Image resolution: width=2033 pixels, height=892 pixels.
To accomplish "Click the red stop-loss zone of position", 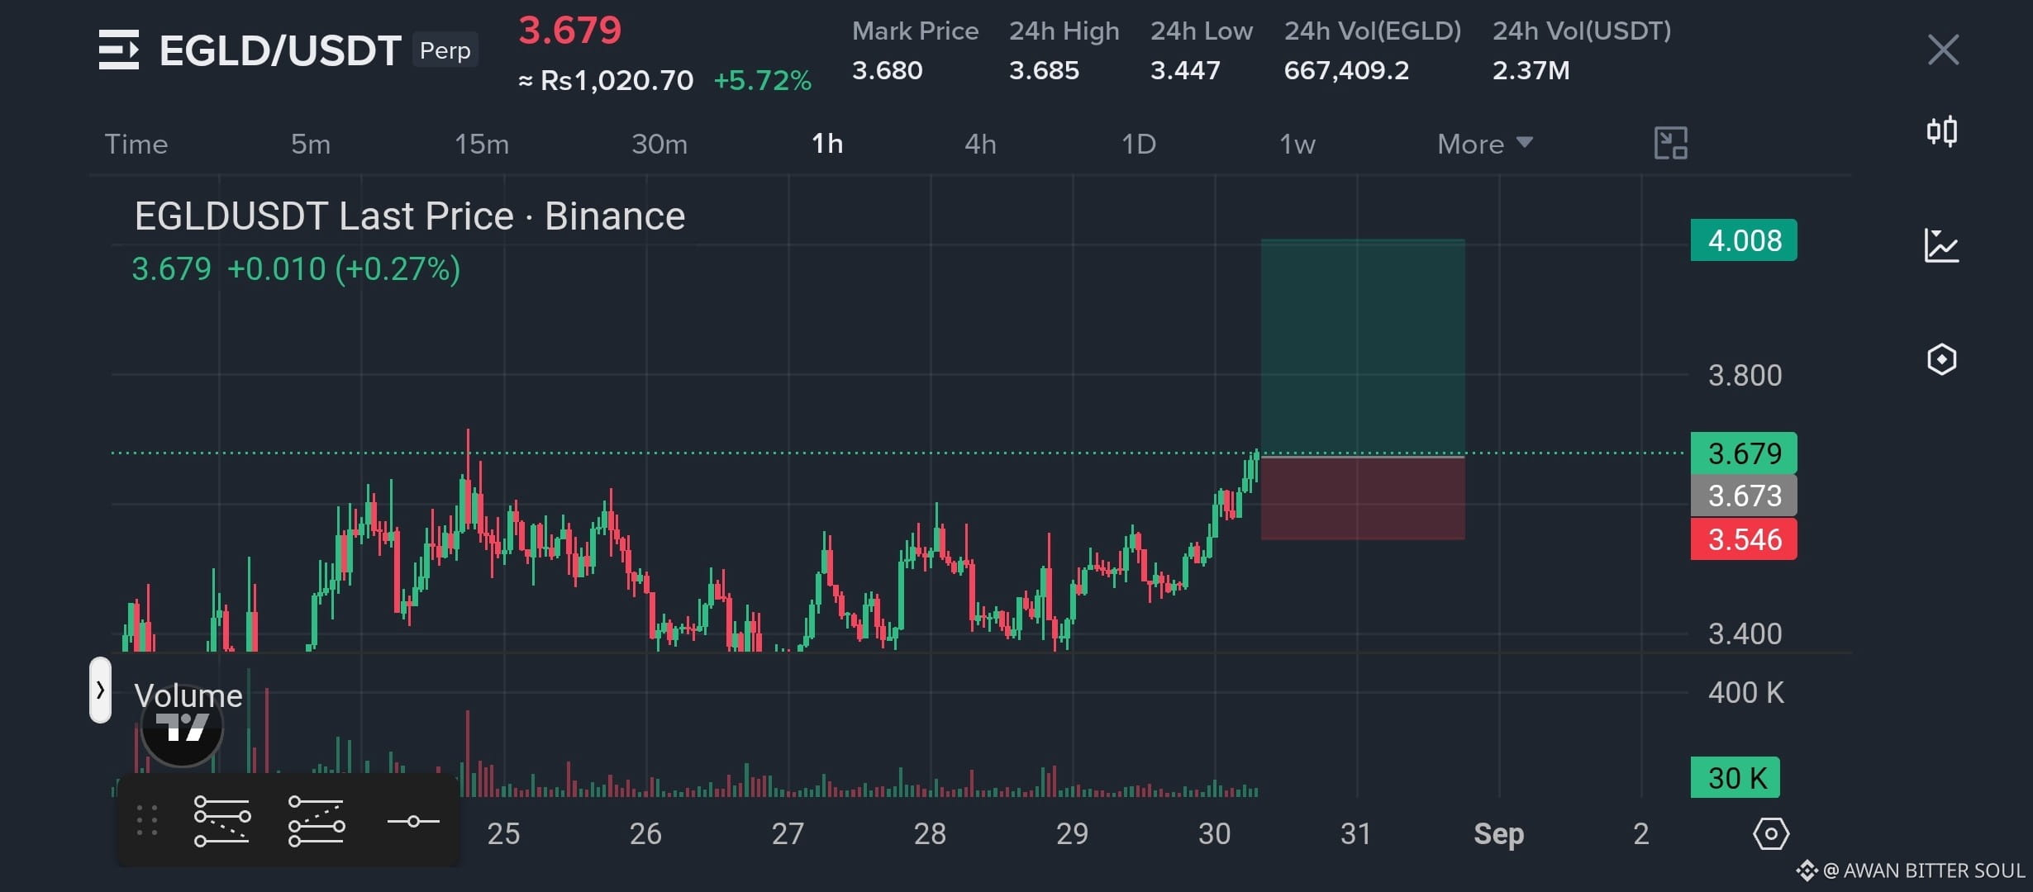I will [1363, 498].
